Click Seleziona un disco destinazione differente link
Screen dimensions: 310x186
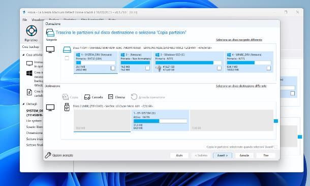[x=241, y=86]
